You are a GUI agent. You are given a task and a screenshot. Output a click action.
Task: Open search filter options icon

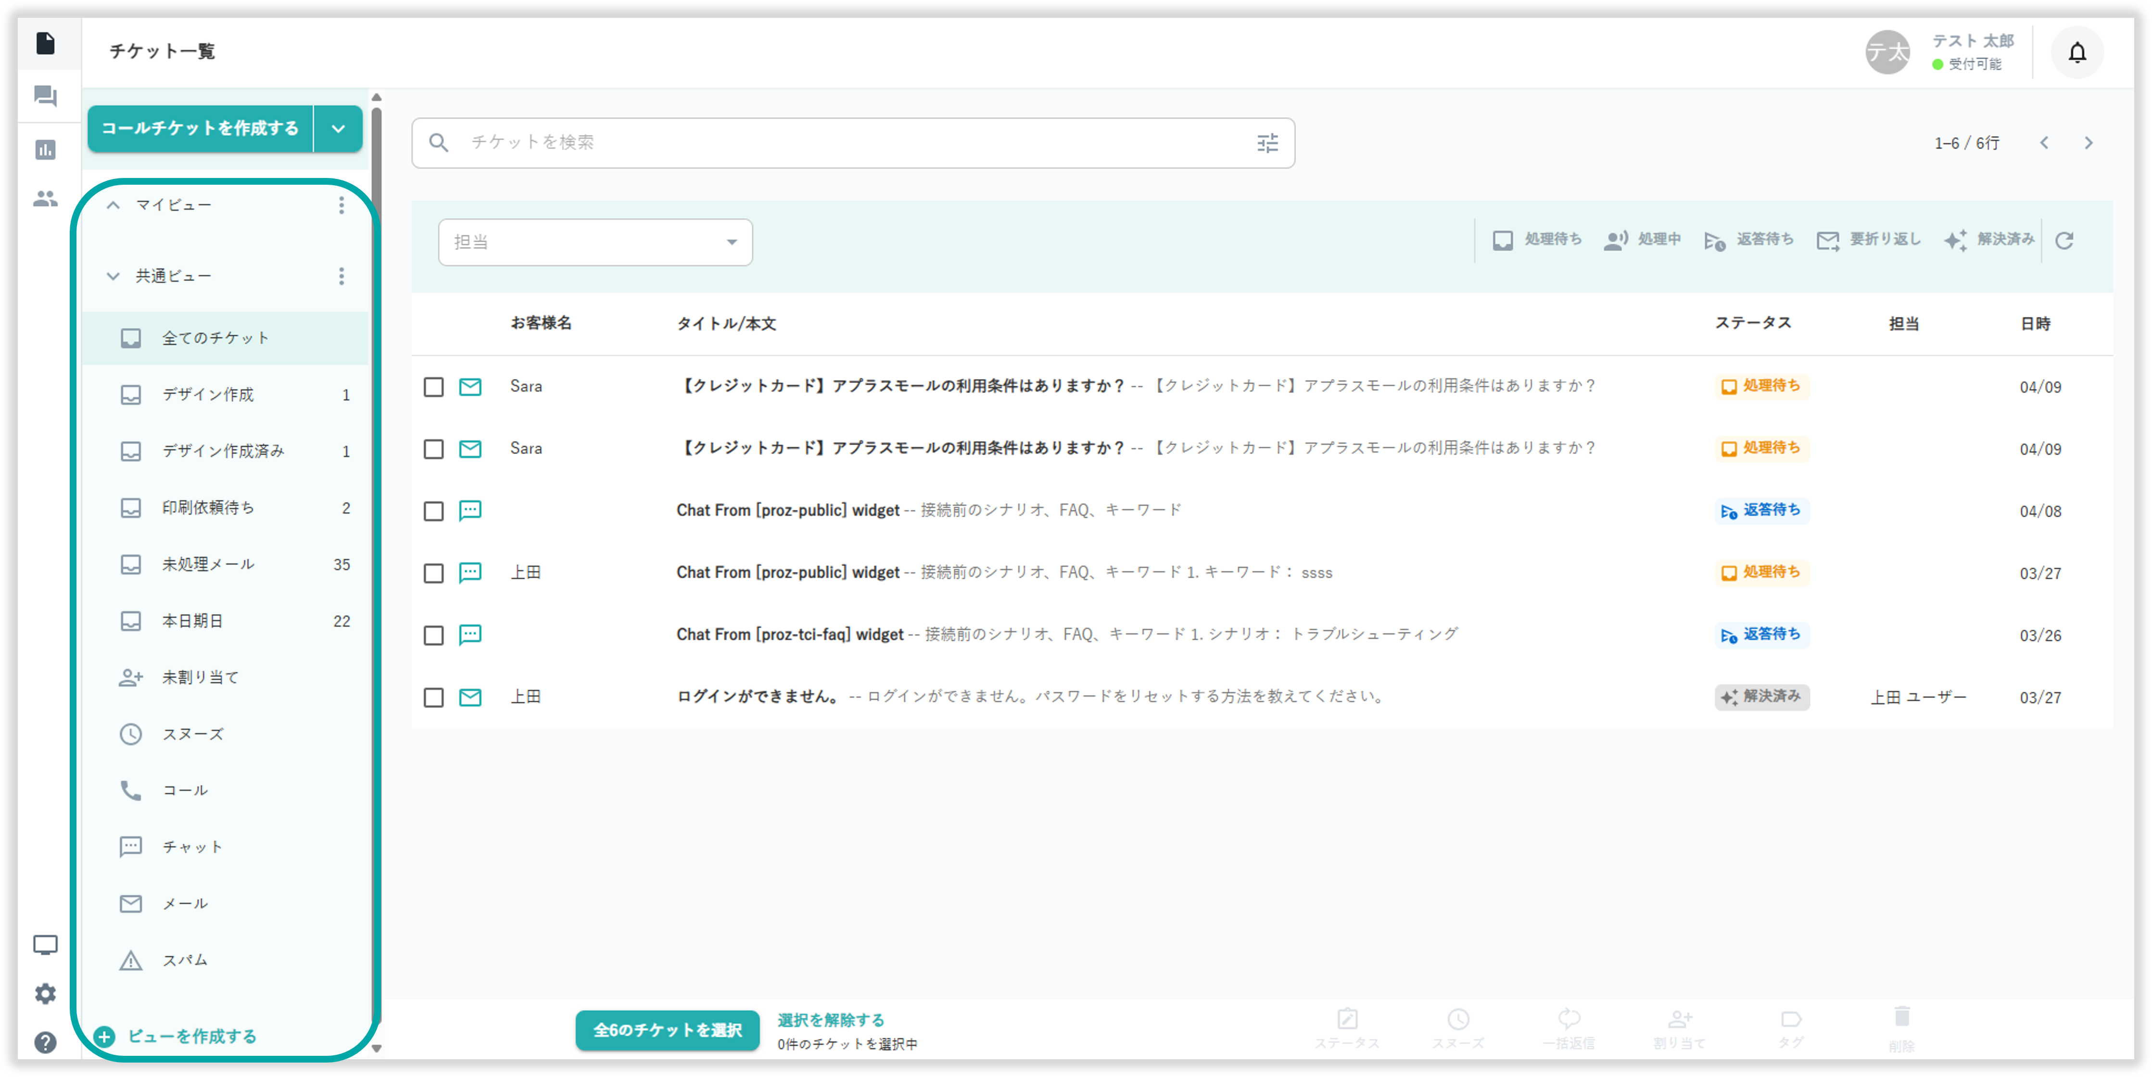1267,143
